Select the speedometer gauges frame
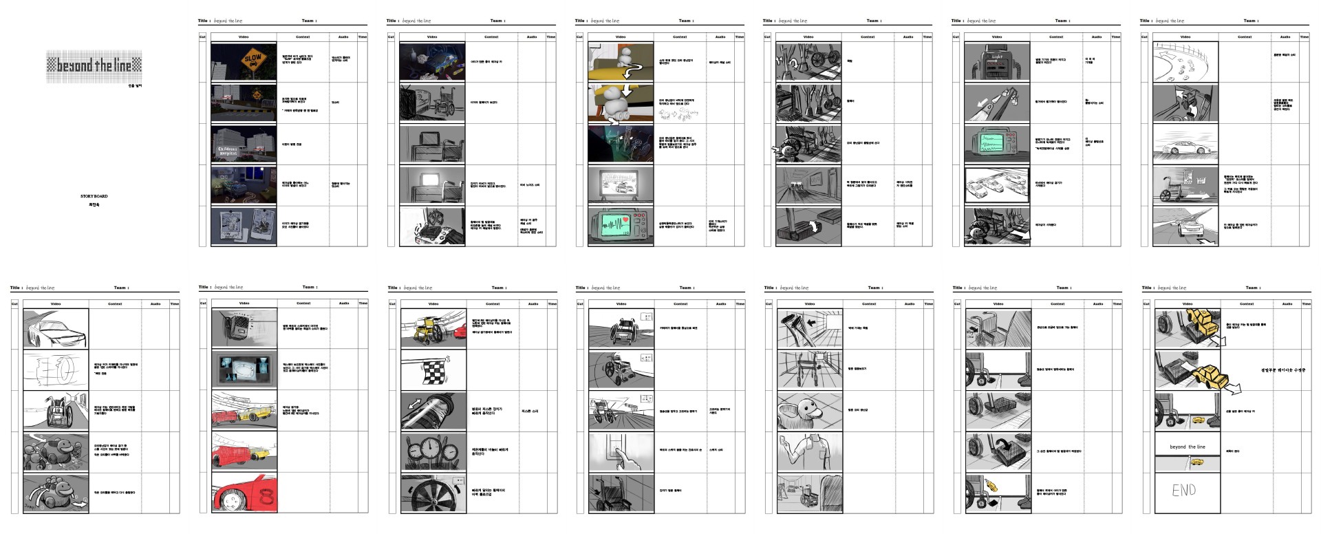The image size is (1321, 534). pos(433,452)
